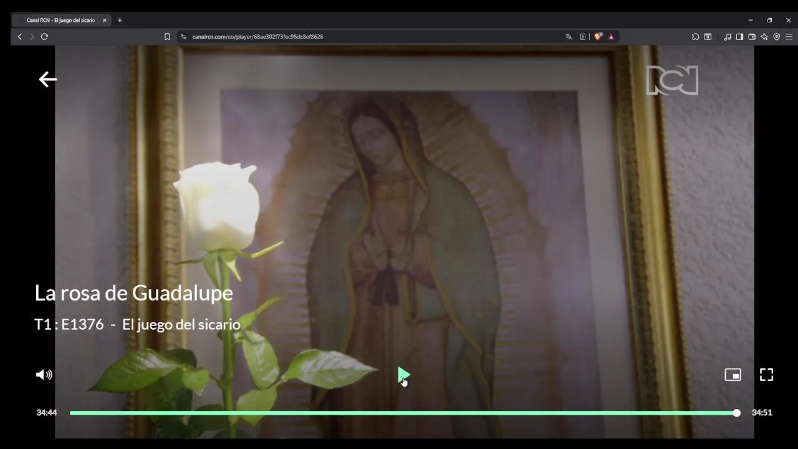Image resolution: width=798 pixels, height=449 pixels.
Task: Click the browser back button
Action: tap(20, 37)
